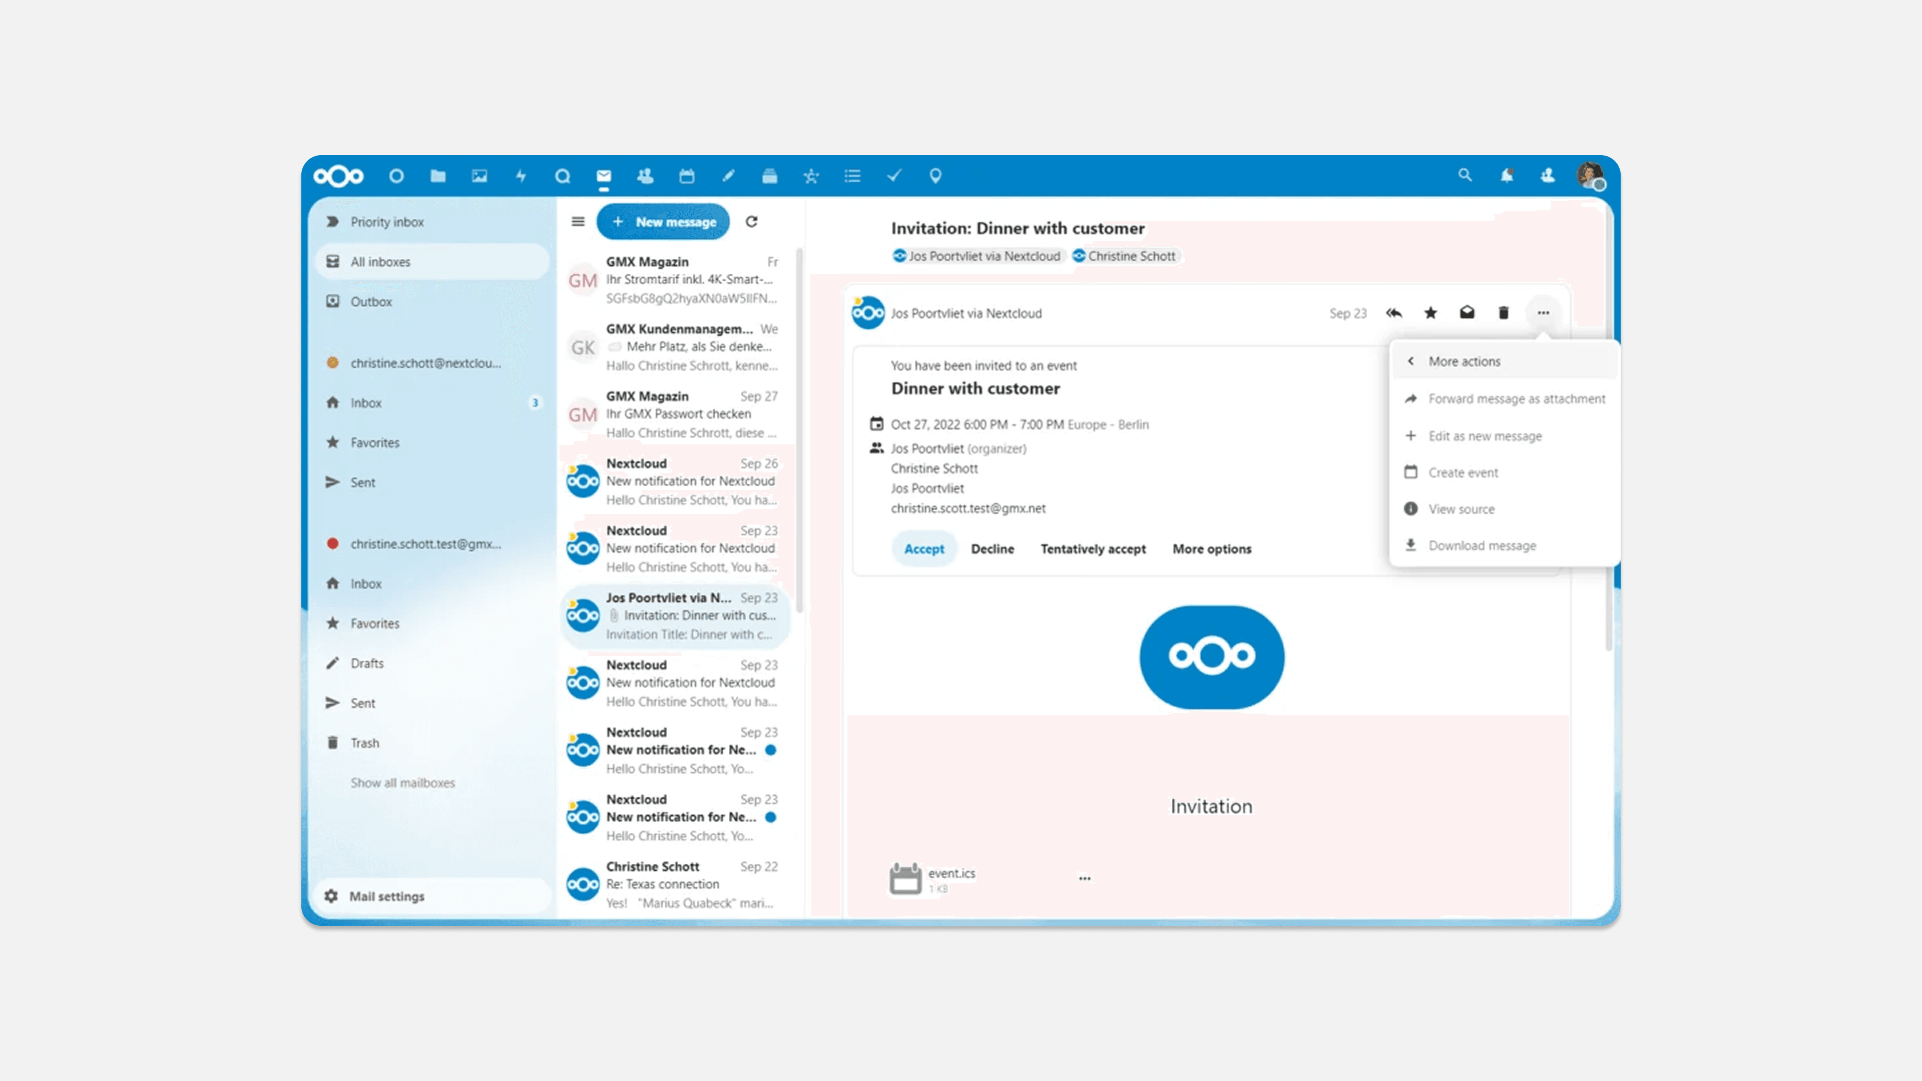Open the Photos app icon
Viewport: 1922px width, 1081px height.
click(x=480, y=176)
